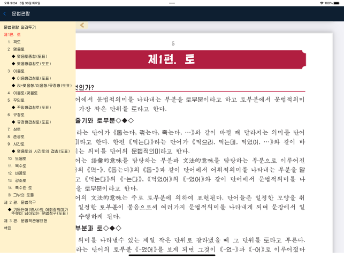Open the 맺음토종합(도표) chart entry
Viewport: 344px width, 258px height.
tap(32, 56)
